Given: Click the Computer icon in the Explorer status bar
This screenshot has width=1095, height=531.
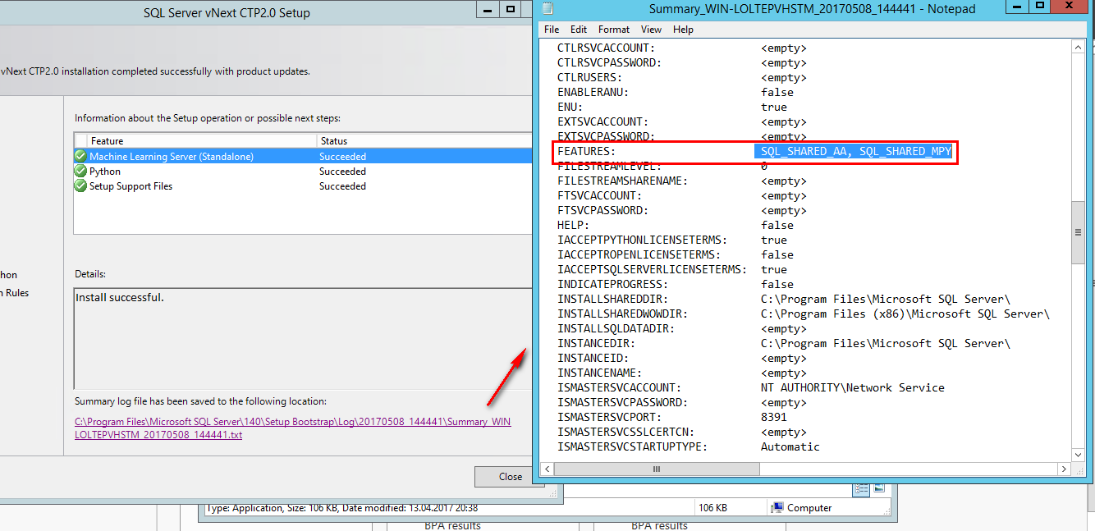Looking at the screenshot, I should (x=777, y=508).
